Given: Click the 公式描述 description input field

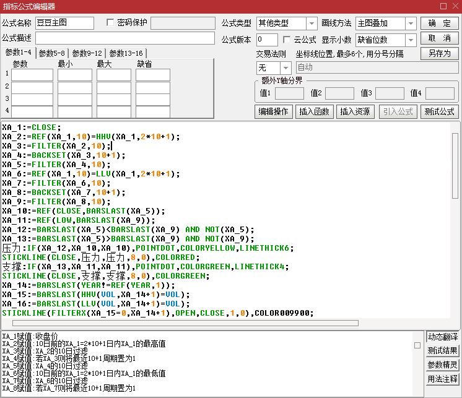Looking at the screenshot, I should click(x=126, y=38).
